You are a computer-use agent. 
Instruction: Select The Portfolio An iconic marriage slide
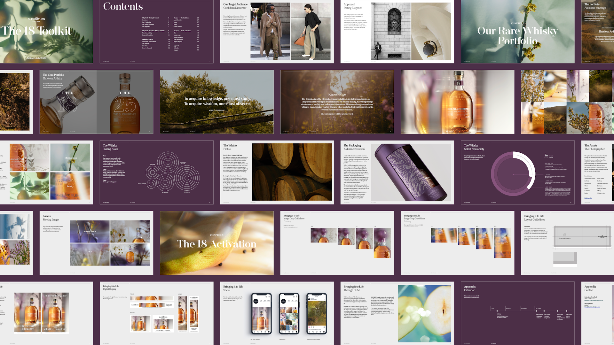coord(598,31)
